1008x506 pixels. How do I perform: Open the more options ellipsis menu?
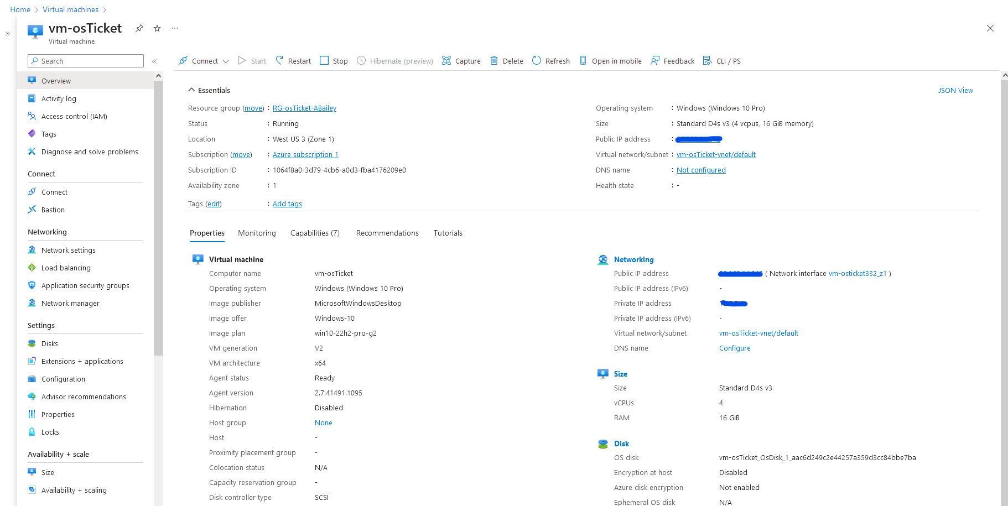175,28
